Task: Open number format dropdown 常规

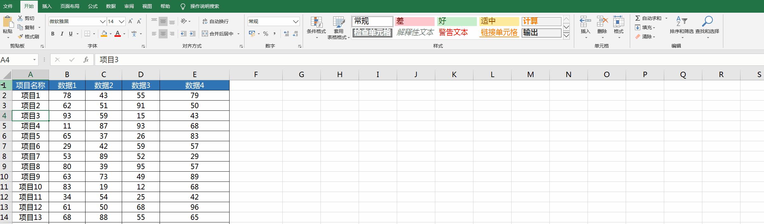Action: [x=296, y=22]
